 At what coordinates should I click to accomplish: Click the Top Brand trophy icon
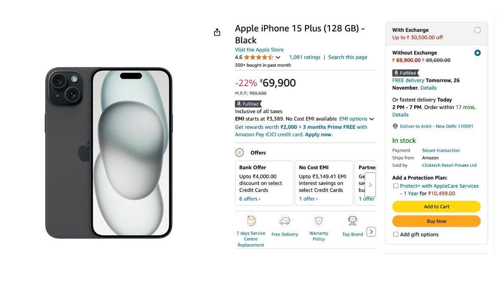point(352,221)
